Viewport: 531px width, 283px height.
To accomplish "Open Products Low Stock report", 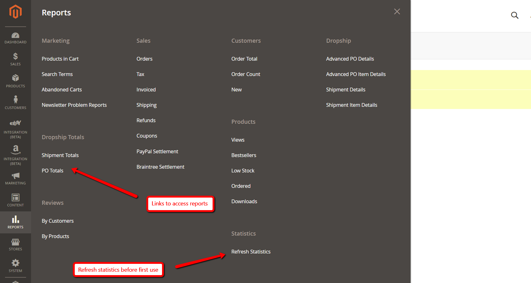I will pyautogui.click(x=243, y=171).
